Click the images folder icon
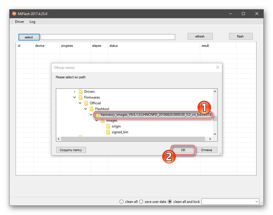The width and height of the screenshot is (273, 215). (x=102, y=121)
